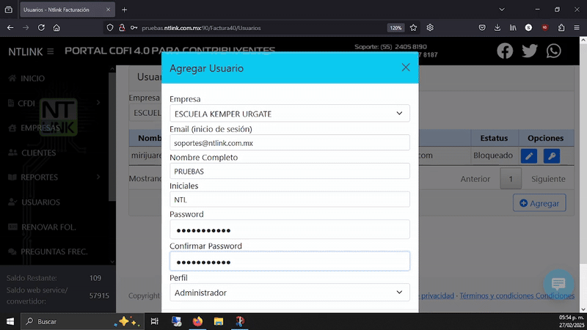Click the Opciones column header
Image resolution: width=587 pixels, height=330 pixels.
[545, 138]
